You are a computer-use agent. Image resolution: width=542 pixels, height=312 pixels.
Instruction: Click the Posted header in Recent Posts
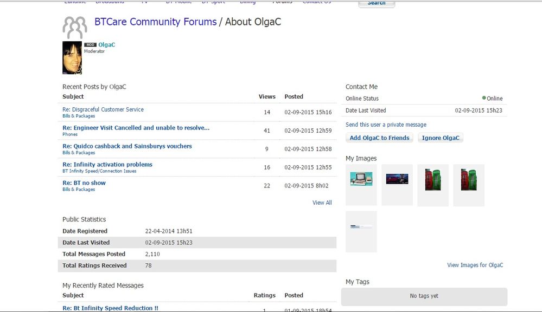294,96
